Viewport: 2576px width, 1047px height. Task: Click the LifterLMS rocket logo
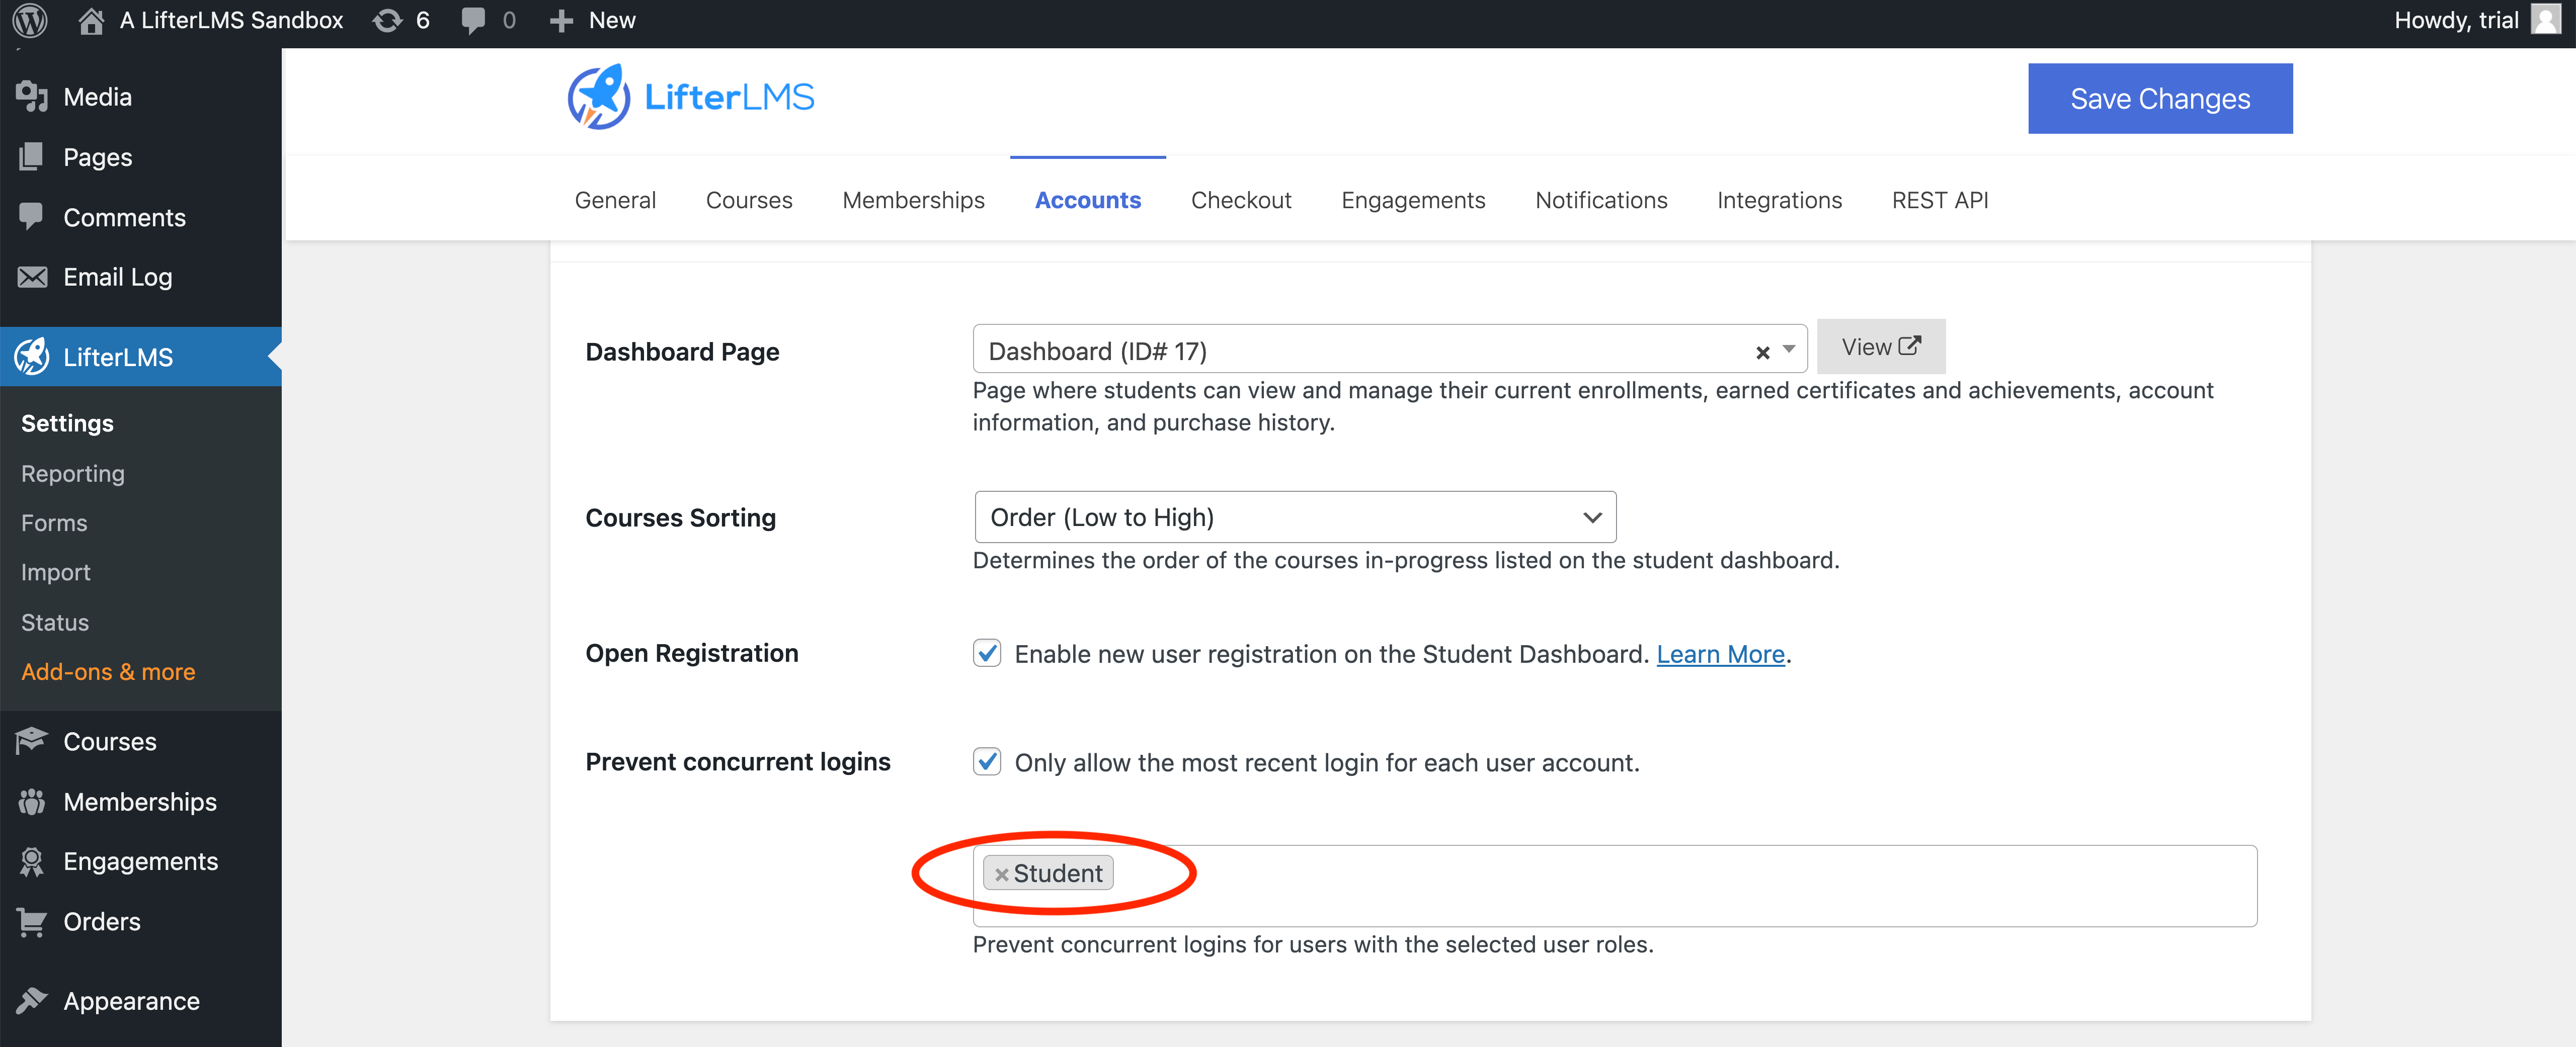pyautogui.click(x=598, y=97)
